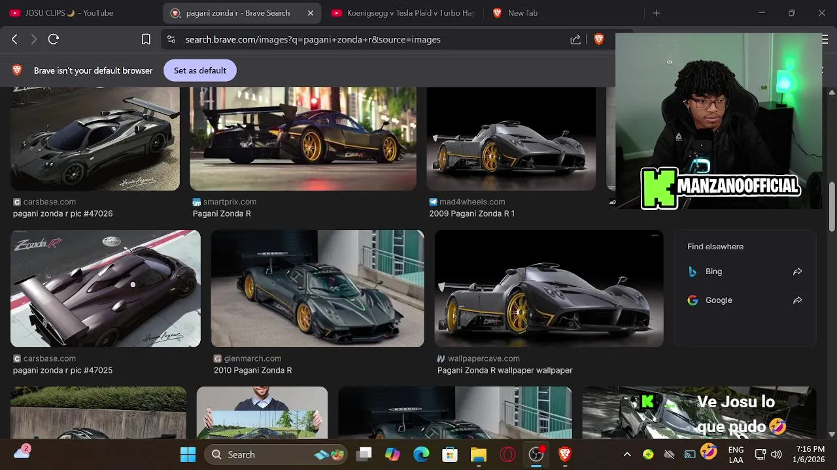
Task: Click '2009 Pagani Zonda R 1' caption
Action: click(471, 213)
